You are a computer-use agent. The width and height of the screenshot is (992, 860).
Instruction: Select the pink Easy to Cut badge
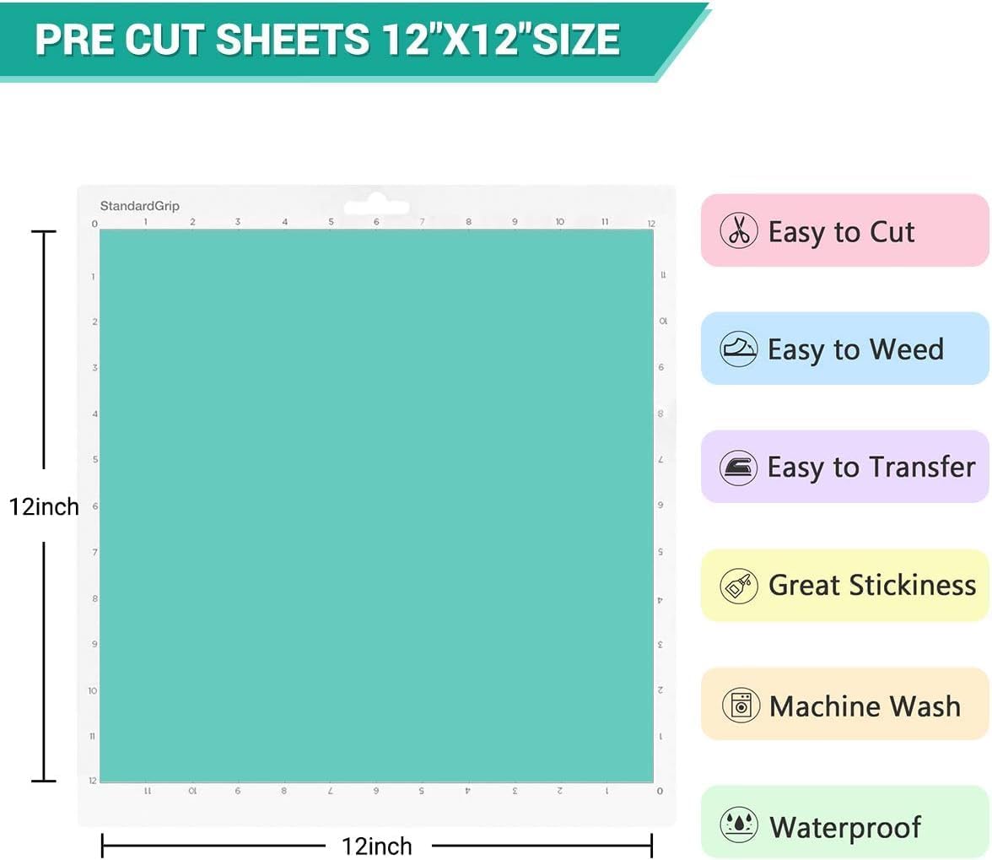[844, 230]
